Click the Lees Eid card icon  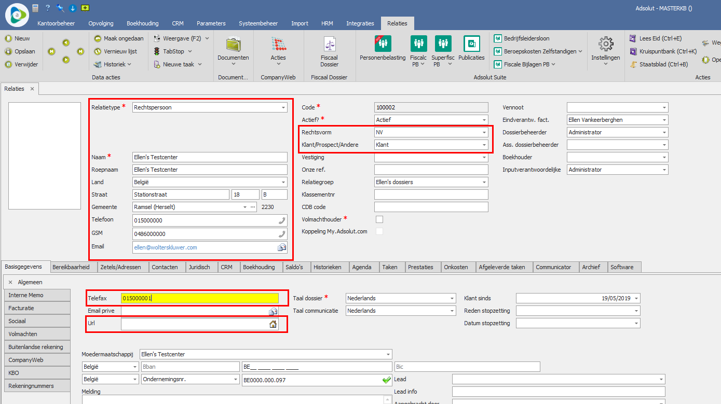click(x=633, y=38)
